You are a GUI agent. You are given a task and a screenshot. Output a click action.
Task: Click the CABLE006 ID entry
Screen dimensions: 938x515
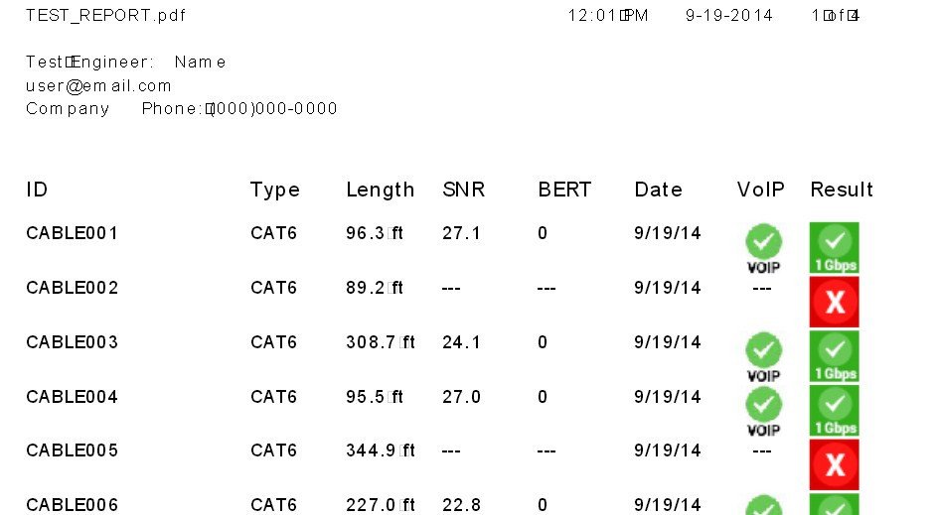point(72,505)
